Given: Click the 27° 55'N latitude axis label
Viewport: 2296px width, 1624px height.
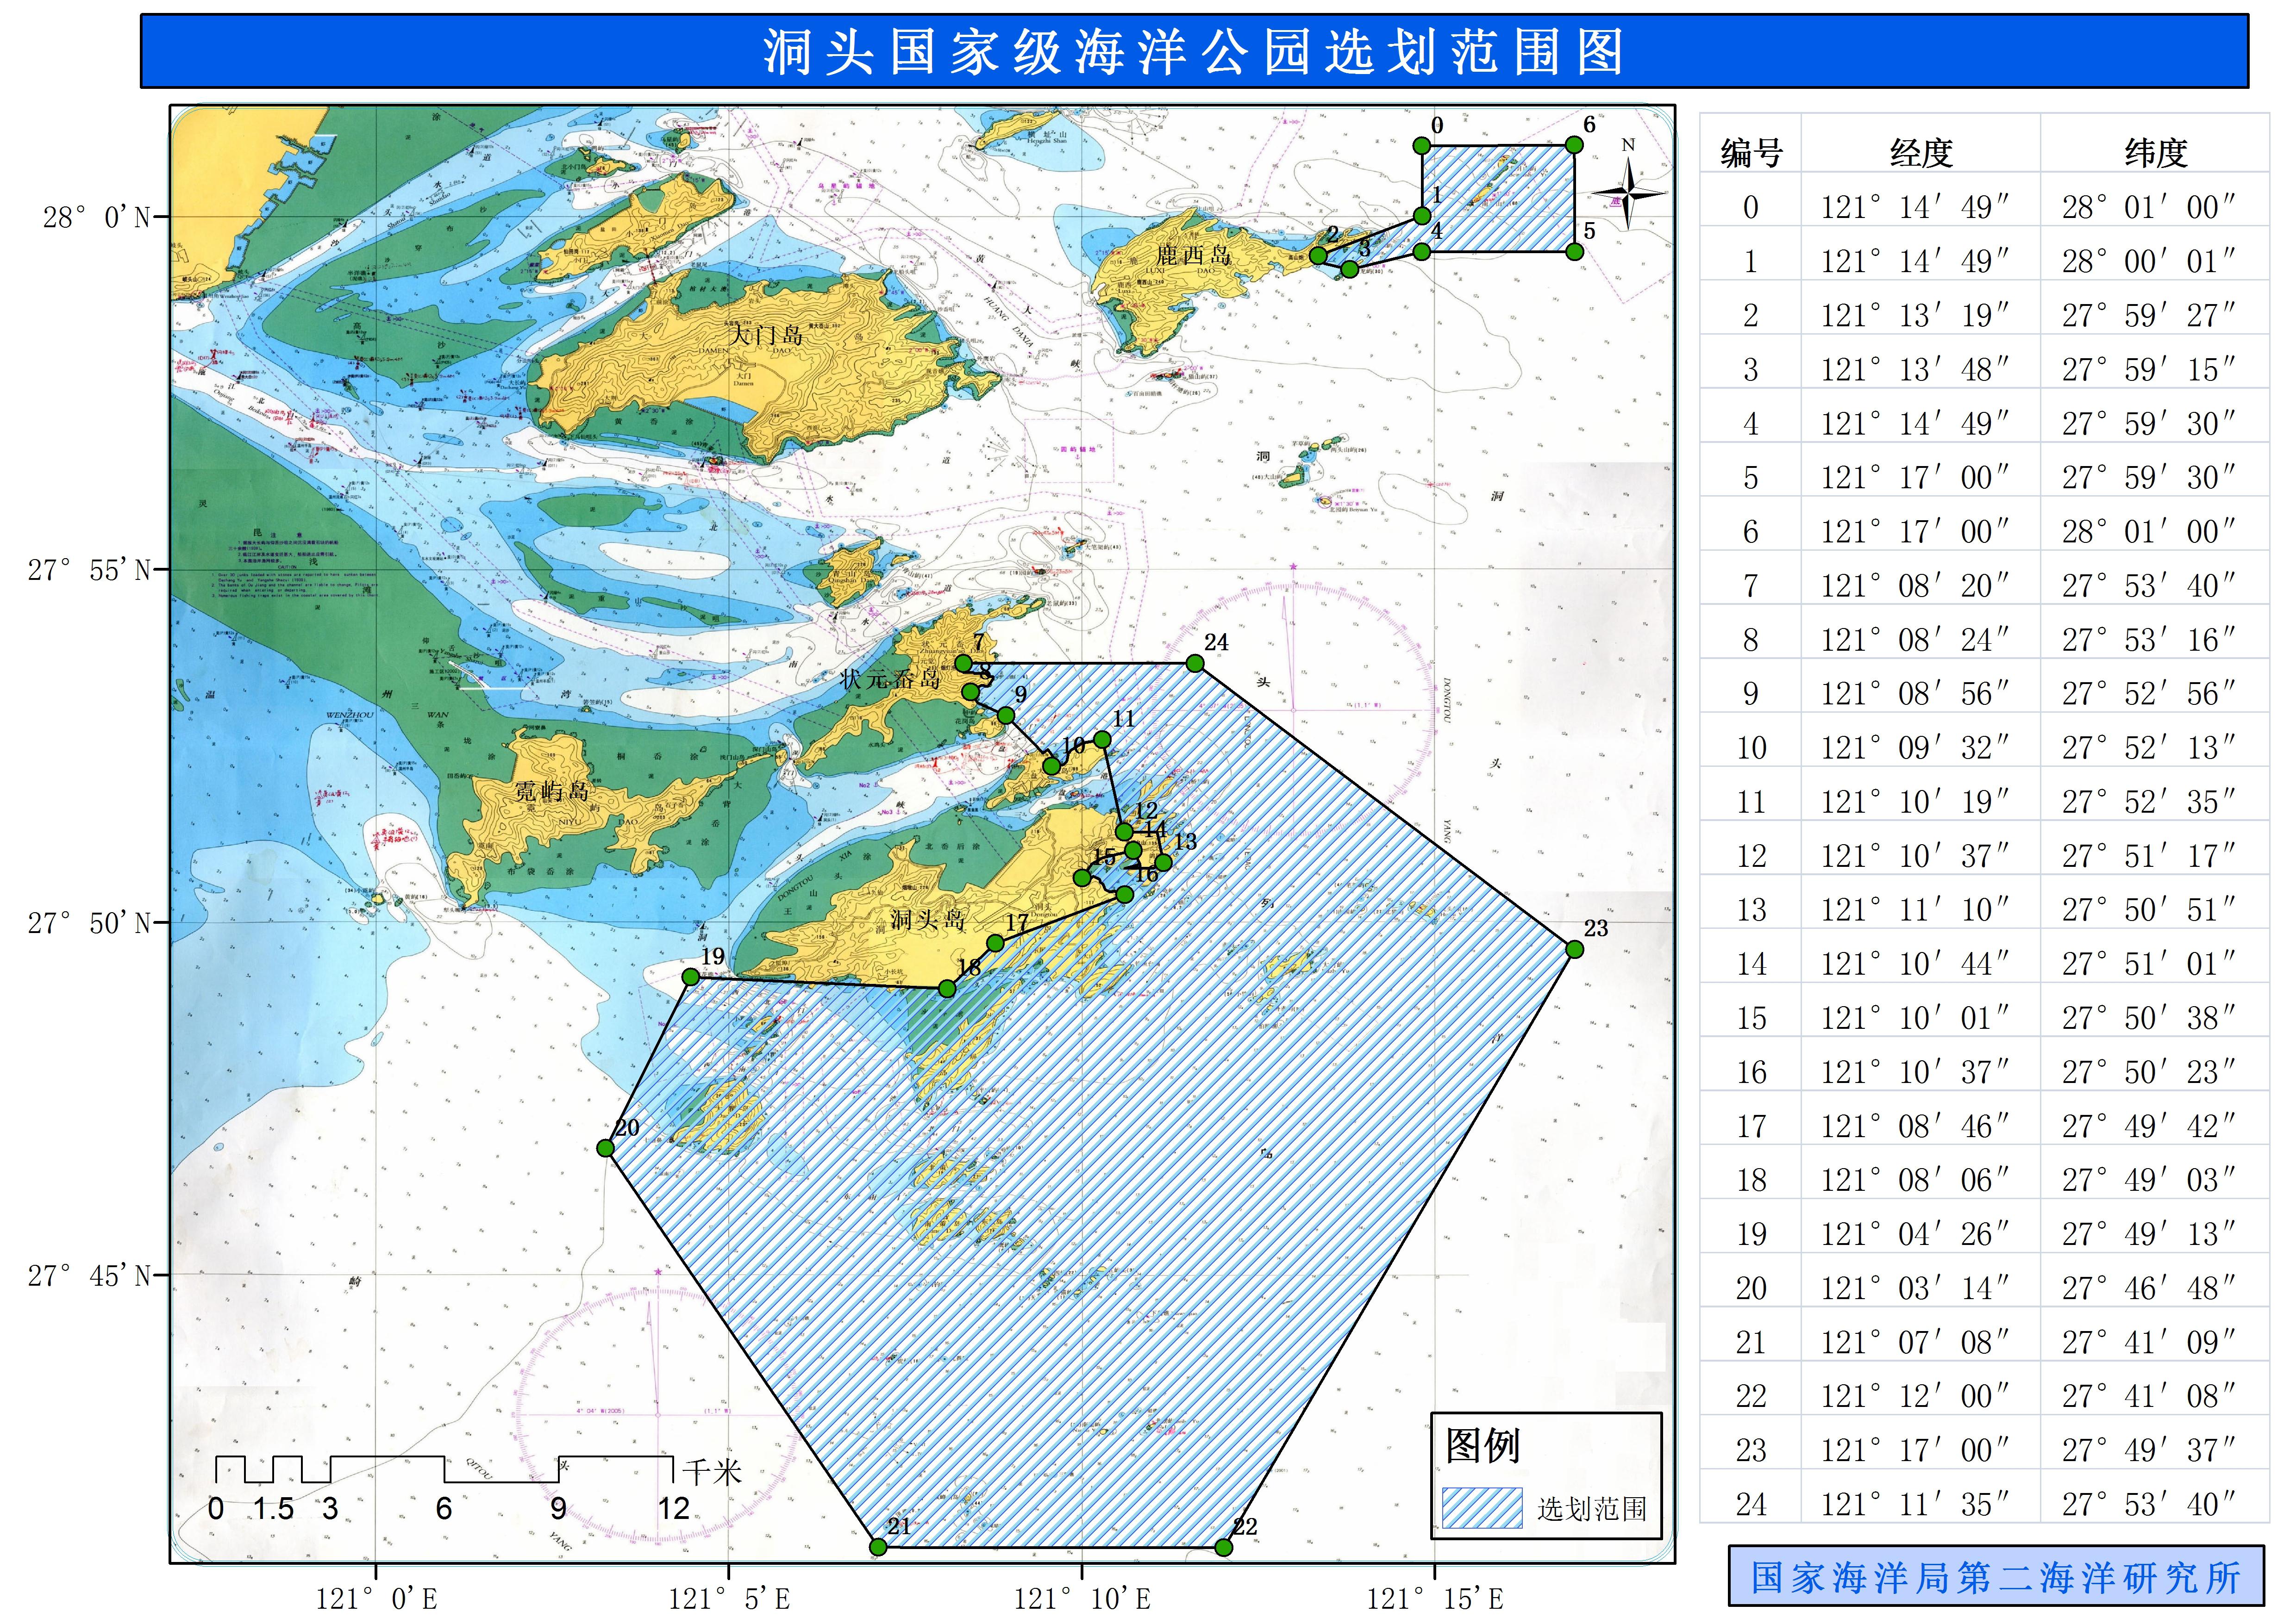Looking at the screenshot, I should [x=89, y=570].
